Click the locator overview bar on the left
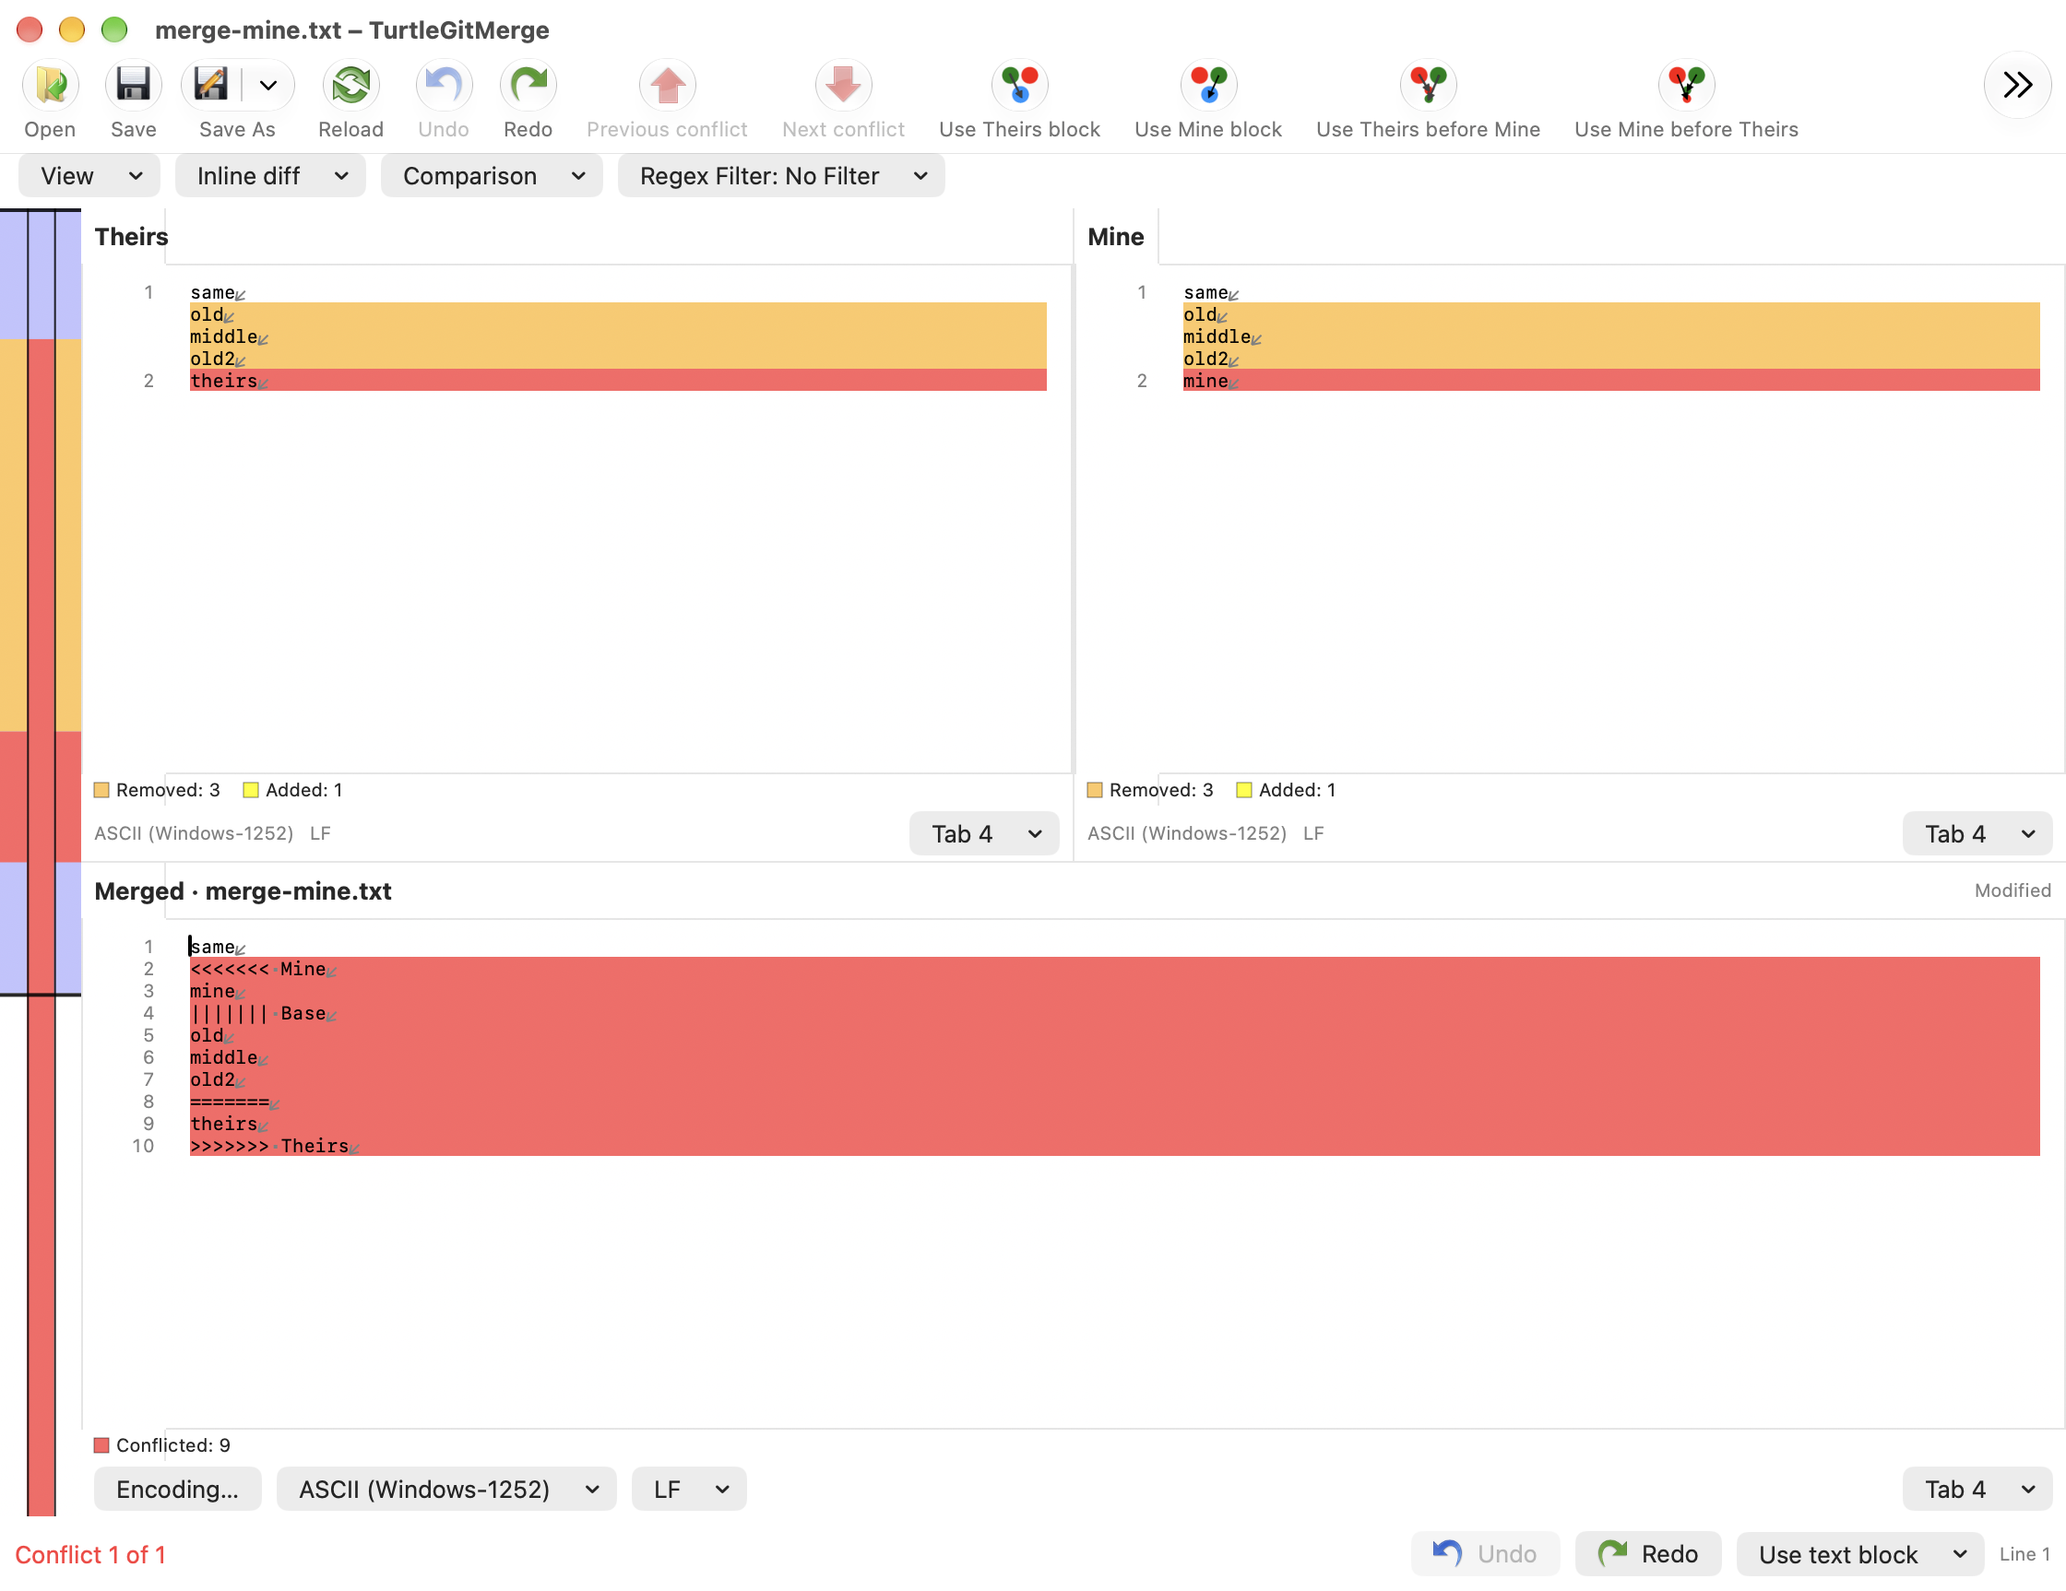Image resolution: width=2066 pixels, height=1591 pixels. pos(41,862)
